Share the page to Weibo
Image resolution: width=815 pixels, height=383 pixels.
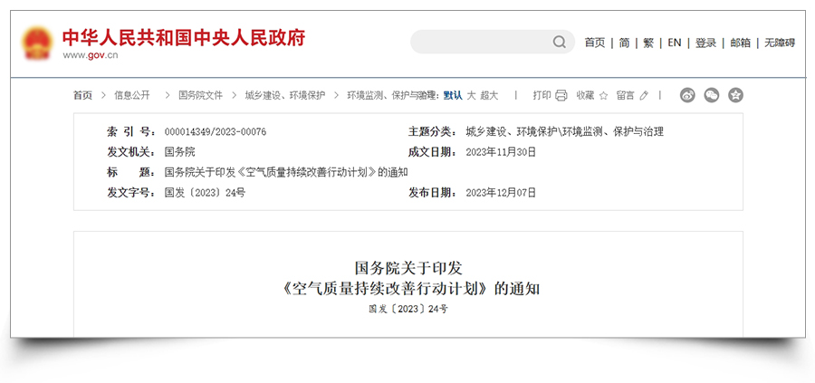pos(687,95)
